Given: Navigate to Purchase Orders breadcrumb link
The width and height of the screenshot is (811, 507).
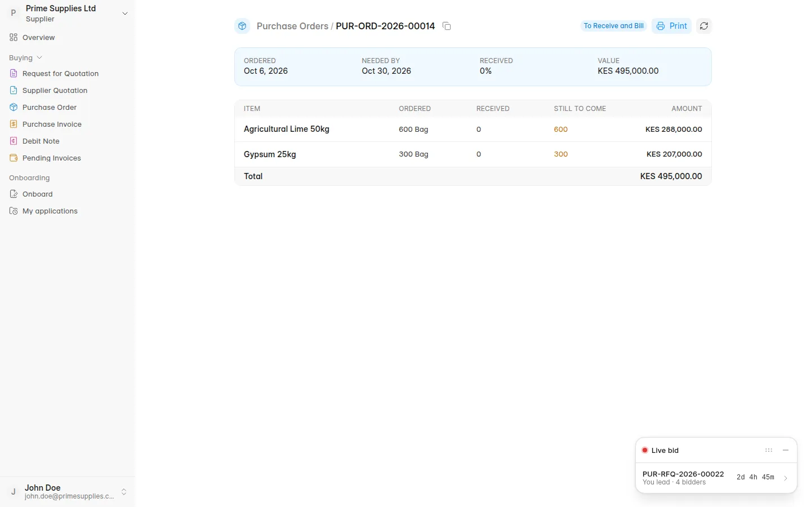Looking at the screenshot, I should 292,26.
